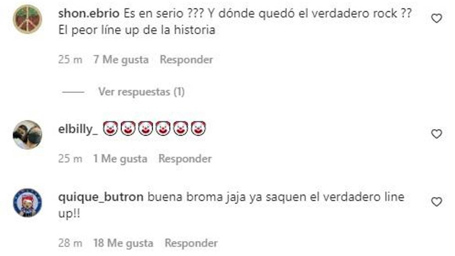Click the 28 m timestamp under quique_butron's comment
The image size is (455, 256).
(x=70, y=243)
